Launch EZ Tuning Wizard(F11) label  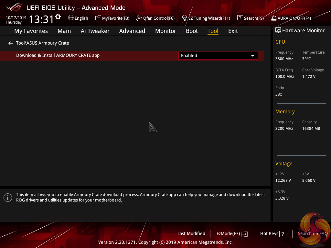pos(209,18)
